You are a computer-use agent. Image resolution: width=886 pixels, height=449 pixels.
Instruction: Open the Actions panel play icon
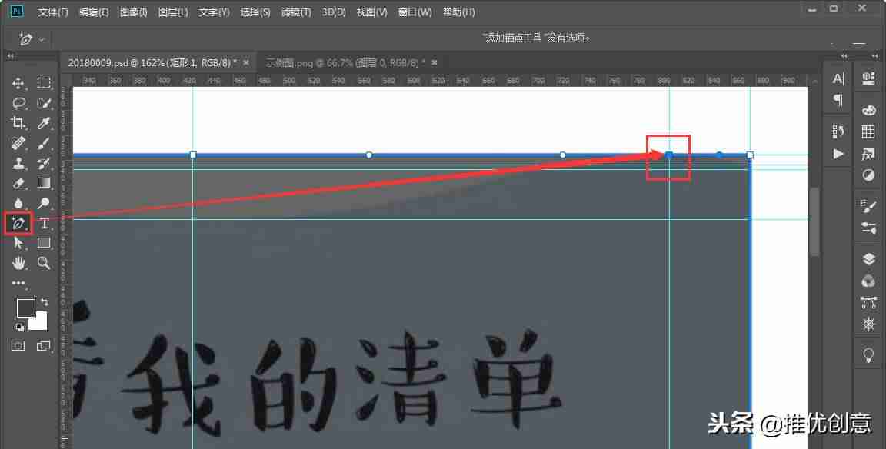pyautogui.click(x=838, y=154)
